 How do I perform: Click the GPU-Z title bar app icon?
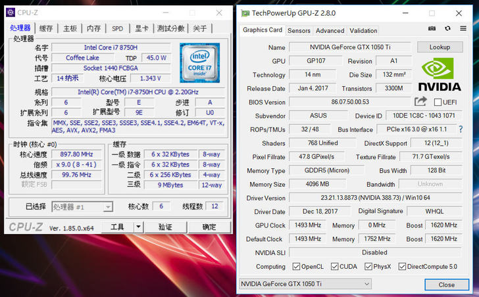pyautogui.click(x=245, y=13)
